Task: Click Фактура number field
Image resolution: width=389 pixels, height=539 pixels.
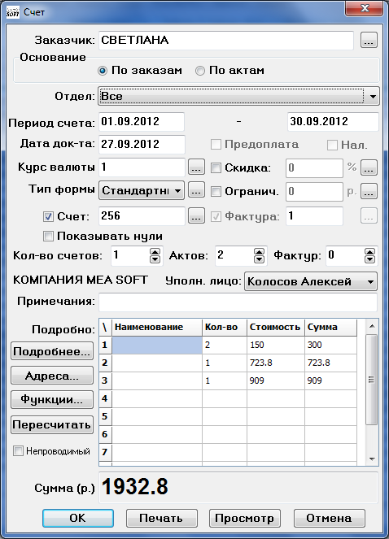Action: [314, 216]
